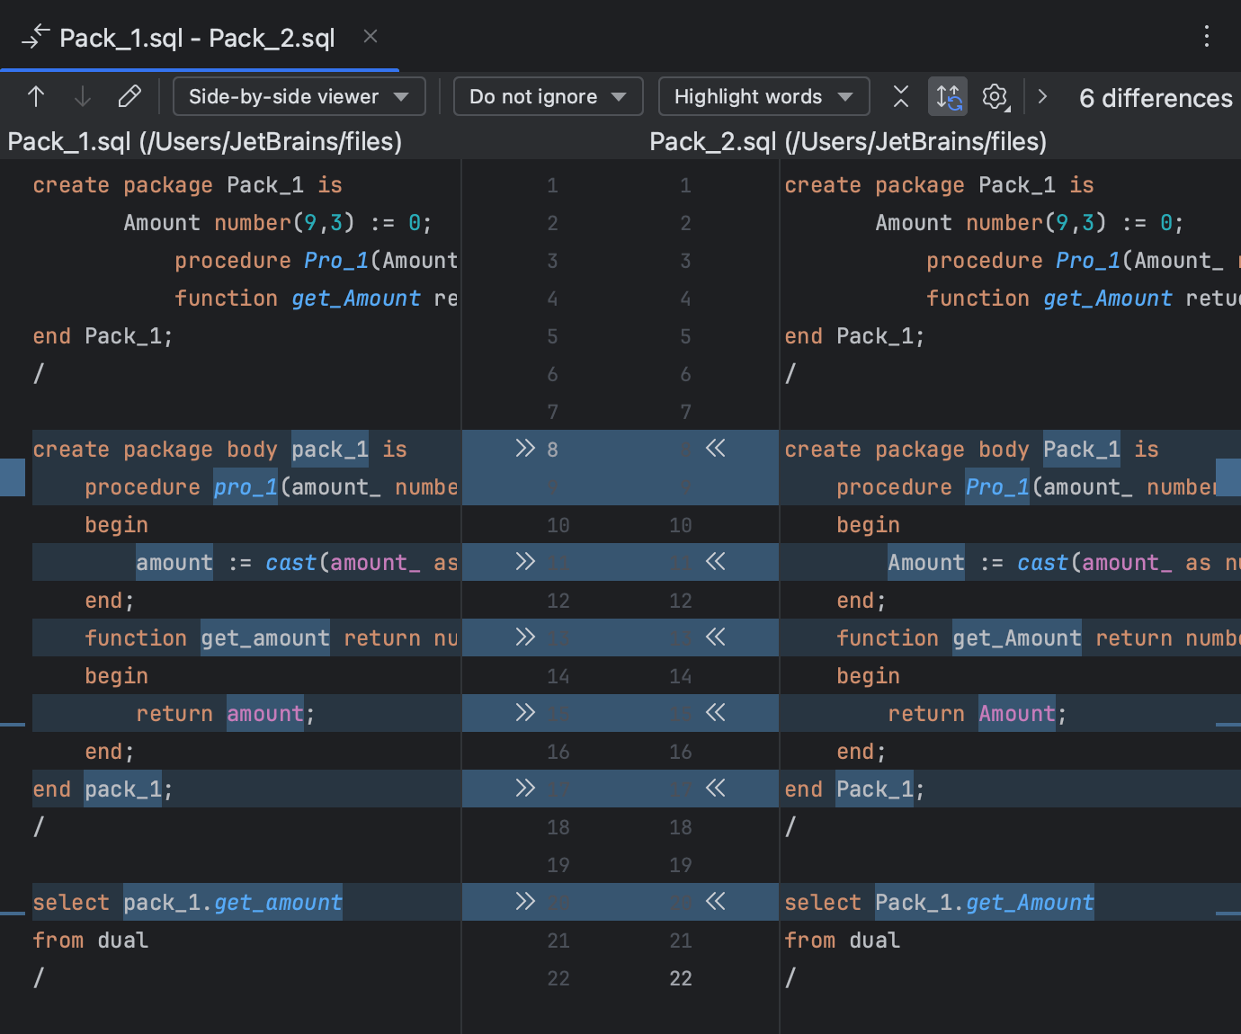1241x1034 pixels.
Task: Open the kebab overflow menu
Action: point(1207,36)
